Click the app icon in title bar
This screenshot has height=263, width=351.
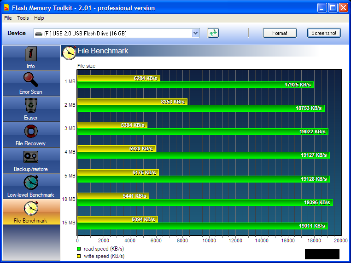[x=6, y=8]
